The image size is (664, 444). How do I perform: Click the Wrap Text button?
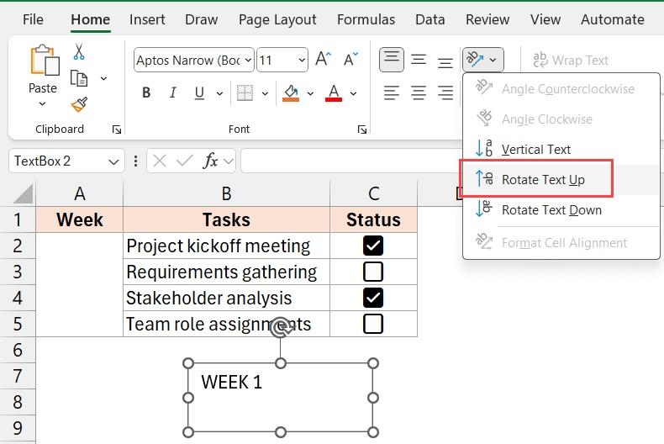[x=570, y=60]
